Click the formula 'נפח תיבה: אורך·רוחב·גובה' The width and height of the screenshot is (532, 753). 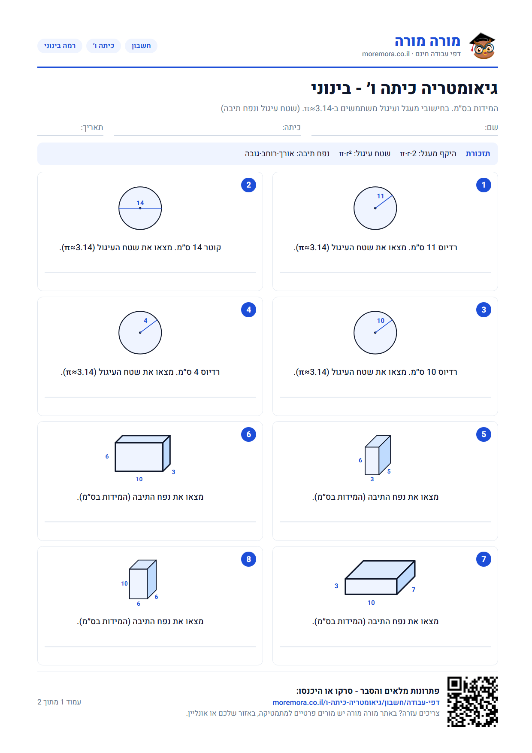click(x=287, y=154)
